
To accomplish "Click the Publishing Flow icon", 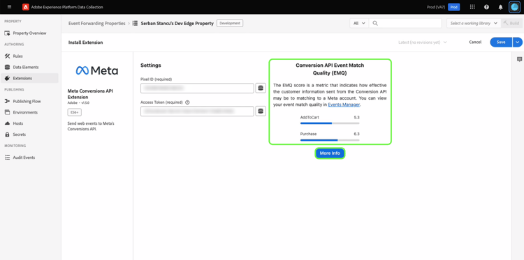I will 7,101.
